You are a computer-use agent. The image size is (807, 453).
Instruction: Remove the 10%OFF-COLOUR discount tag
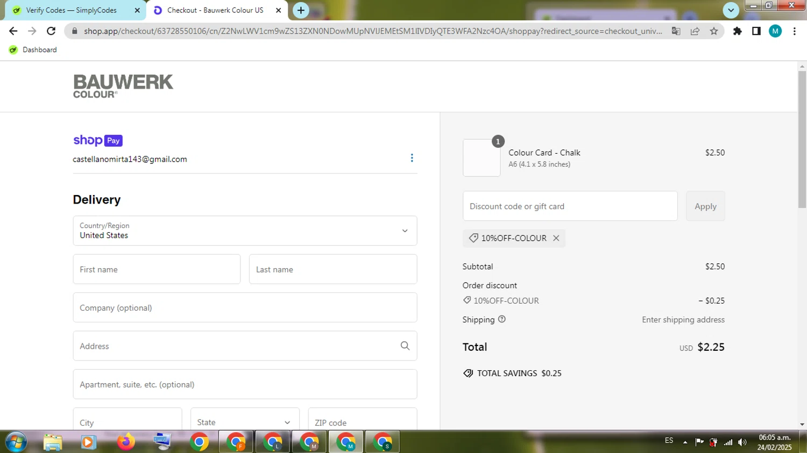[x=556, y=238]
